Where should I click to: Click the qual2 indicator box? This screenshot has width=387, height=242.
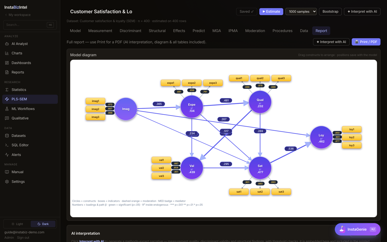click(260, 78)
